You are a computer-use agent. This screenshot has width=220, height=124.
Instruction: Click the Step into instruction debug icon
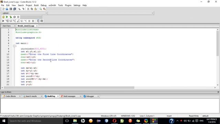pos(25,21)
